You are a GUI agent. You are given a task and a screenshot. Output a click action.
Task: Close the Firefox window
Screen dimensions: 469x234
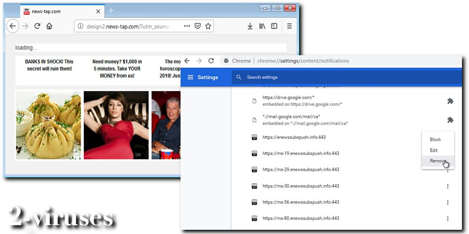coord(290,8)
